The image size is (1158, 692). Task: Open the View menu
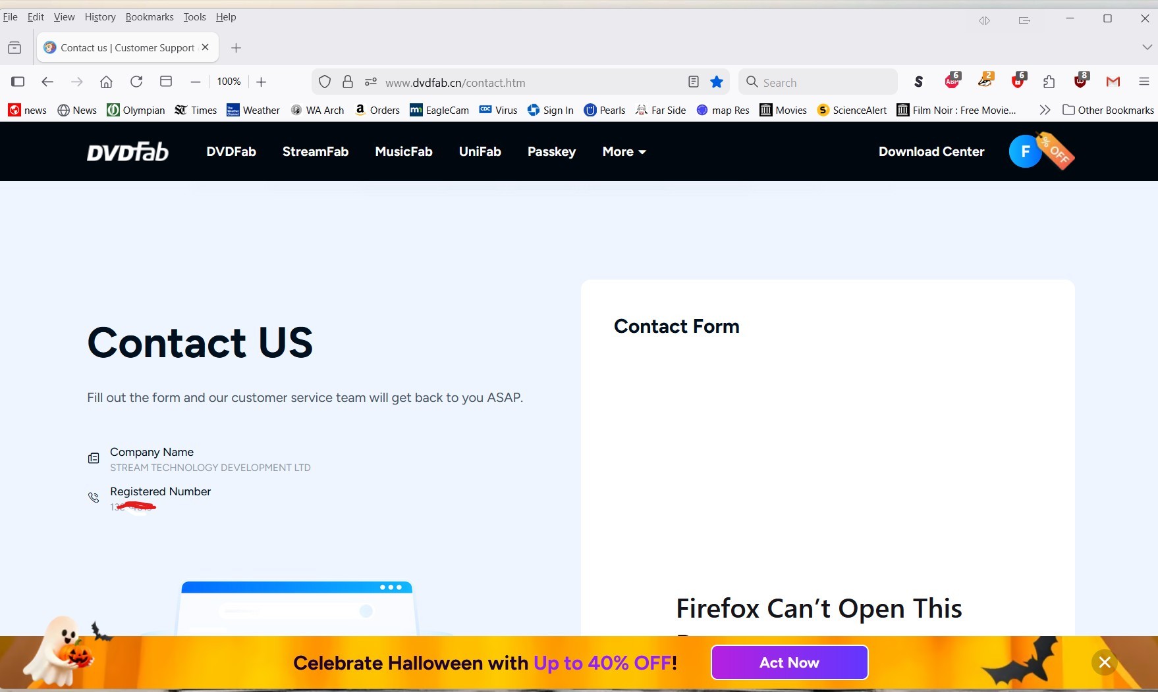64,17
